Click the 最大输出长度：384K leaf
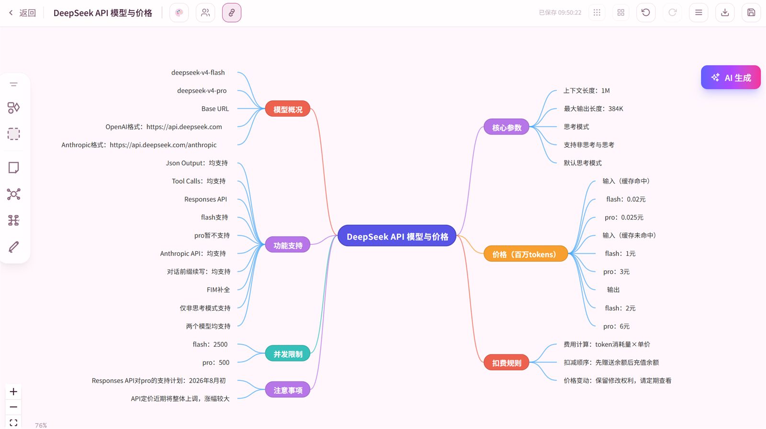 pyautogui.click(x=594, y=109)
